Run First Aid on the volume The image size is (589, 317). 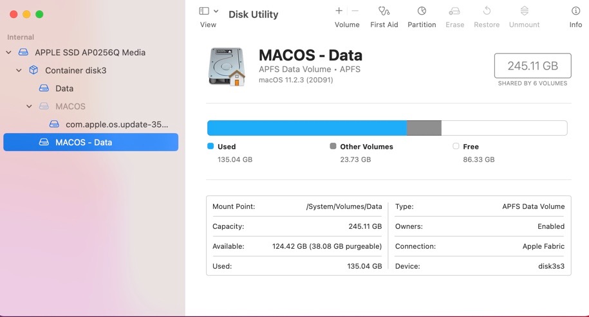pos(384,12)
